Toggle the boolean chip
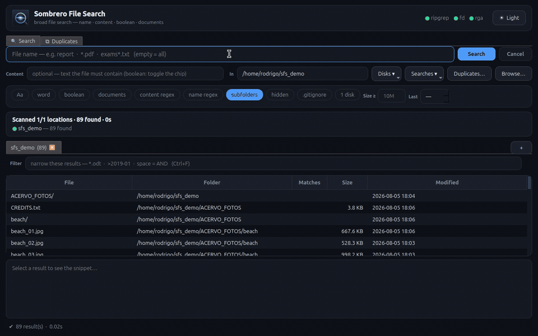The width and height of the screenshot is (538, 336). (x=74, y=95)
